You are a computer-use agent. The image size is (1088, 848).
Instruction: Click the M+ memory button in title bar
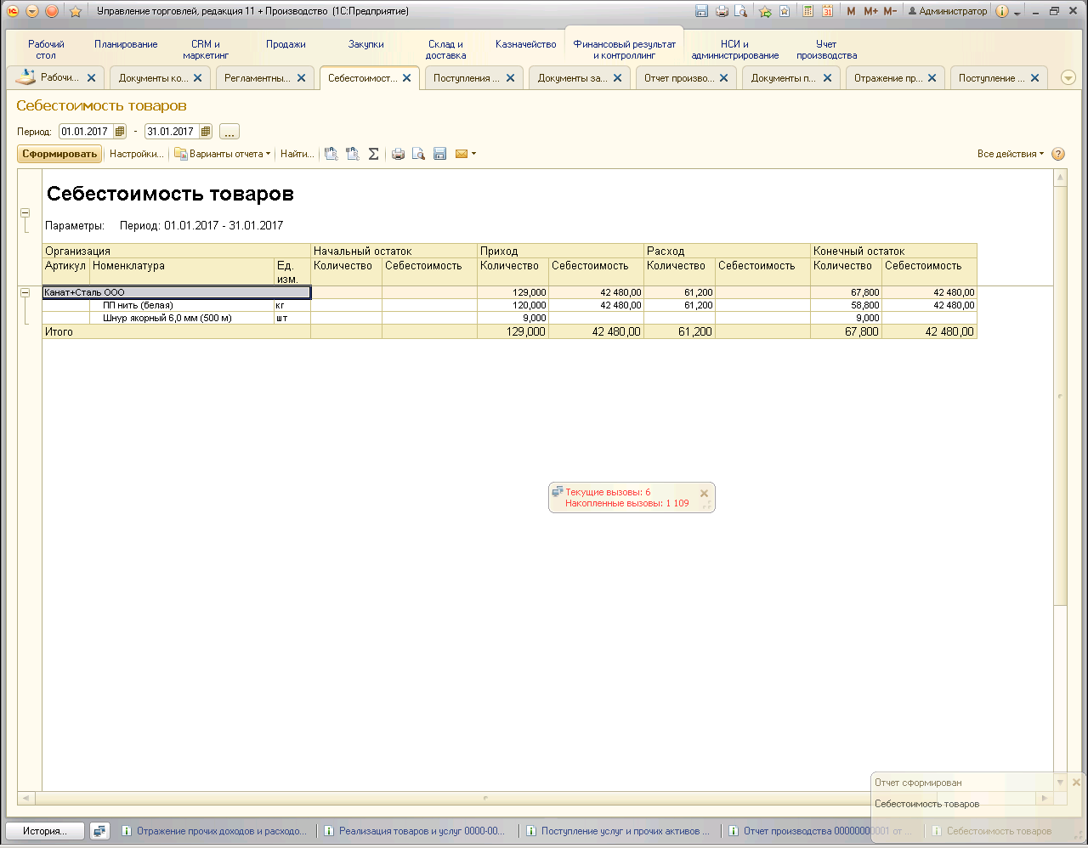click(x=870, y=11)
